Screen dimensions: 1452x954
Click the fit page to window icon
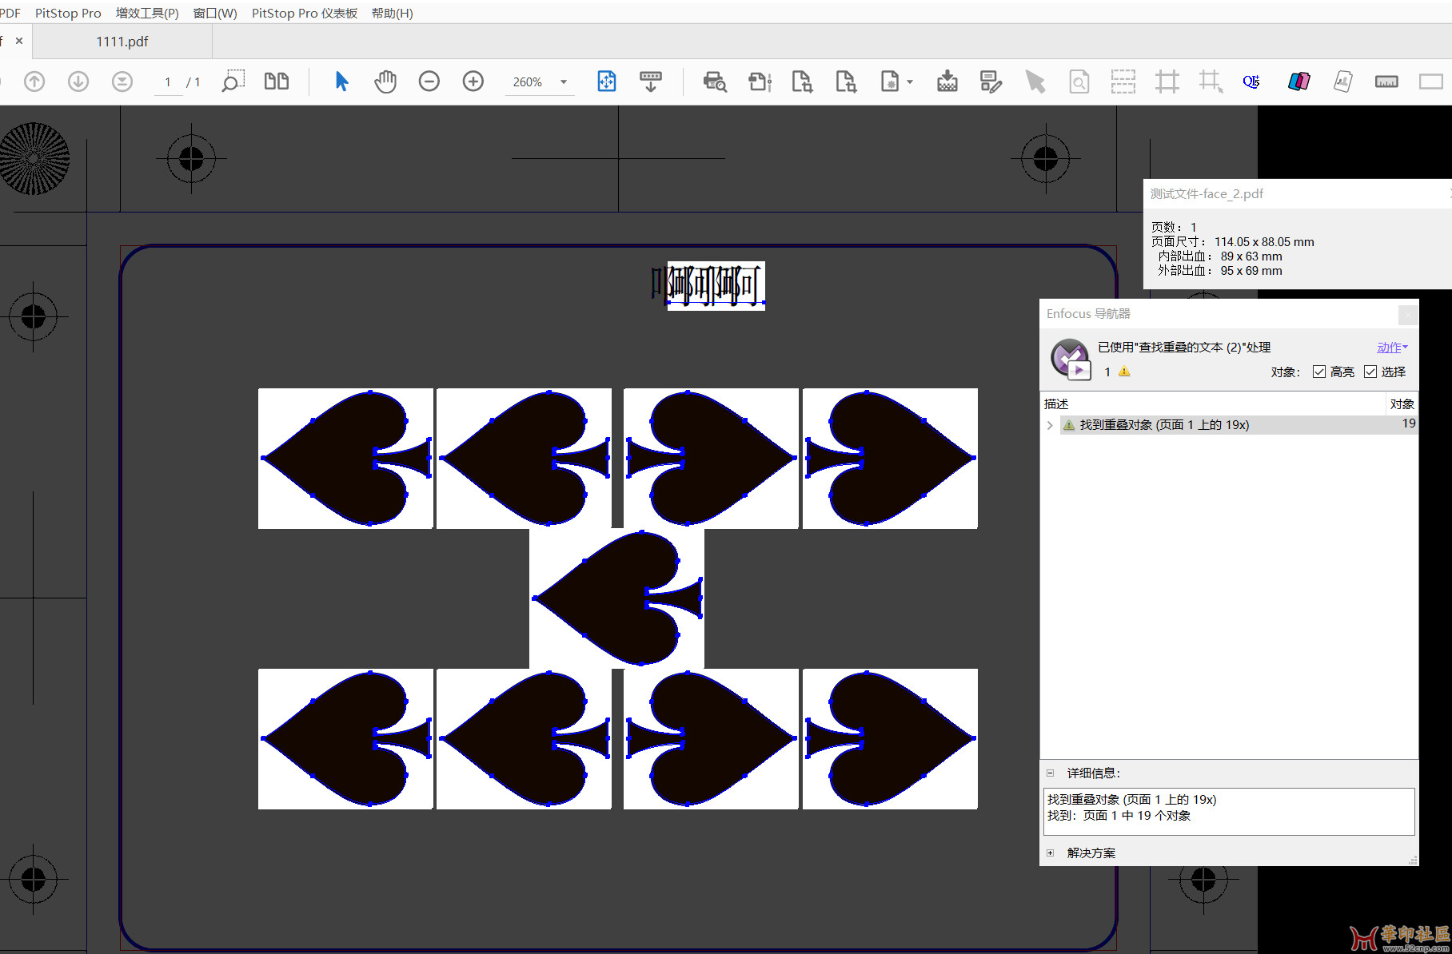[607, 81]
